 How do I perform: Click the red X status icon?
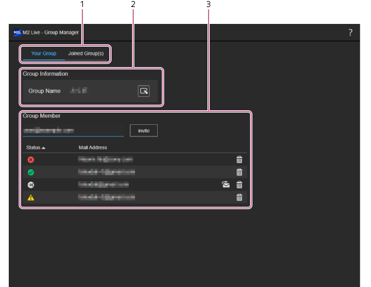(x=30, y=159)
